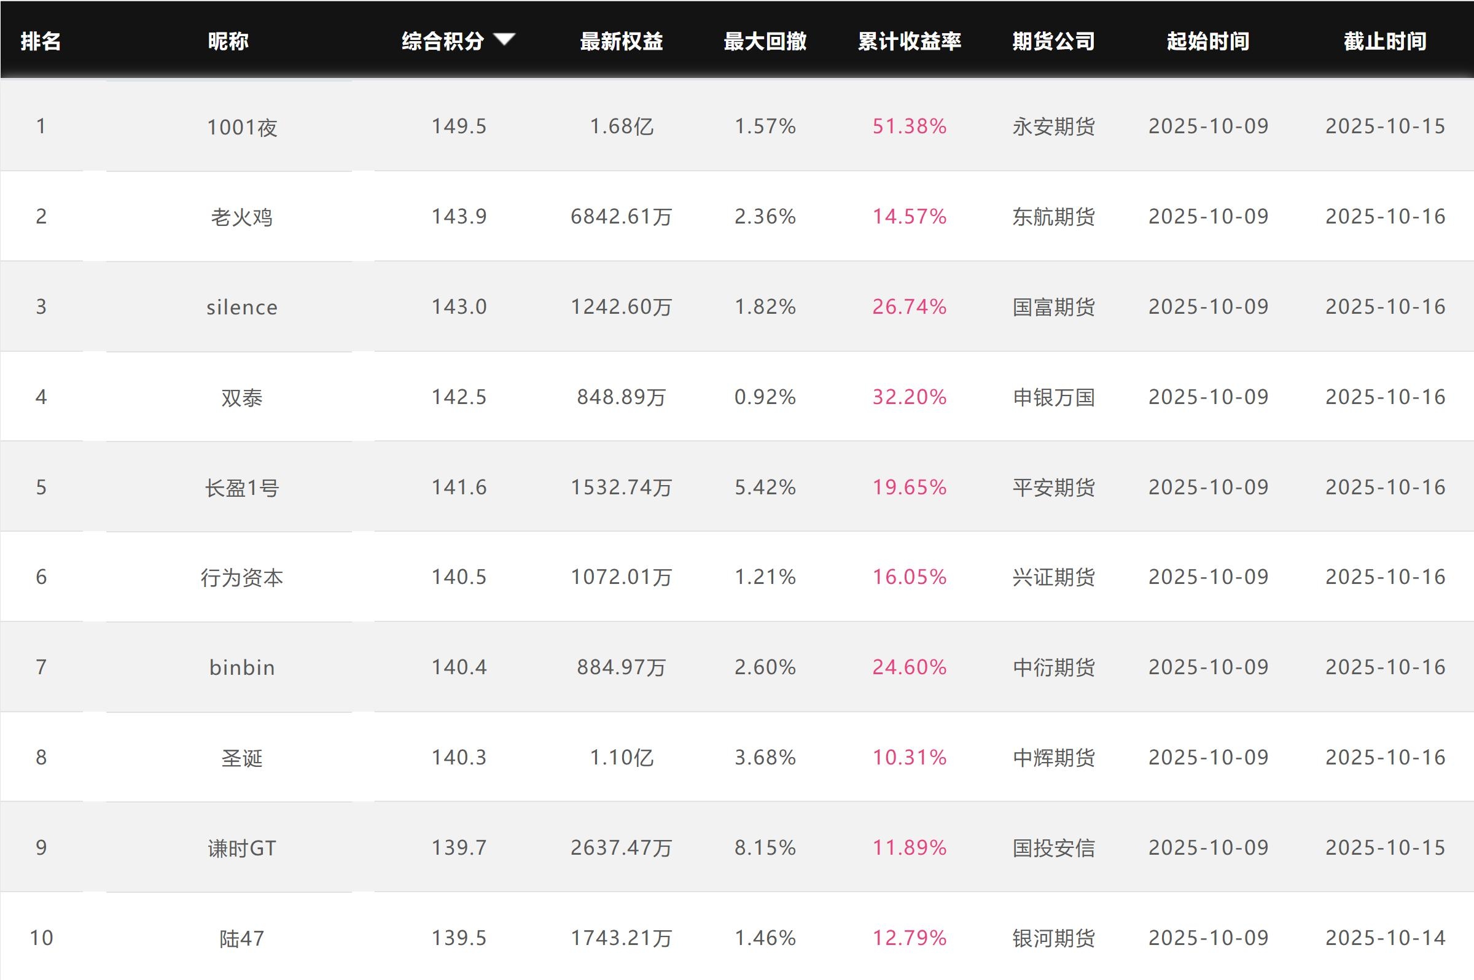
Task: Click the 排名 column header
Action: pos(41,41)
